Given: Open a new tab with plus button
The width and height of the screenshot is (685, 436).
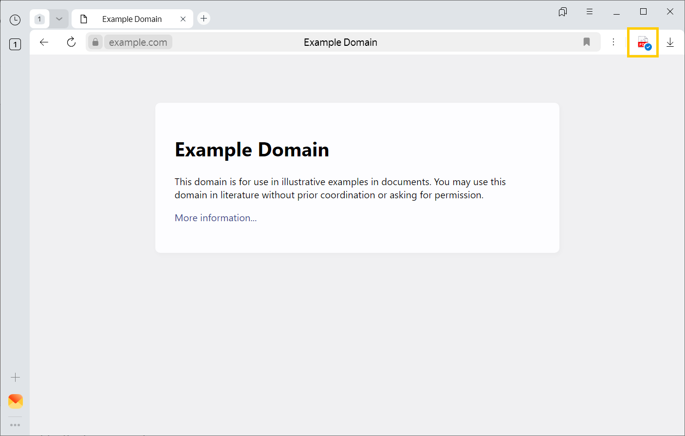Looking at the screenshot, I should click(204, 19).
